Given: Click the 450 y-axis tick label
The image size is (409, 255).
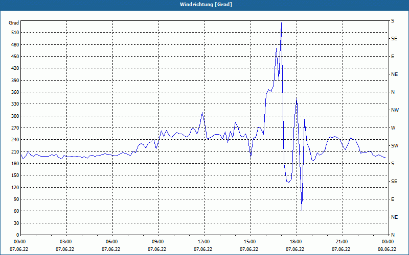Looking at the screenshot, I should (15, 57).
